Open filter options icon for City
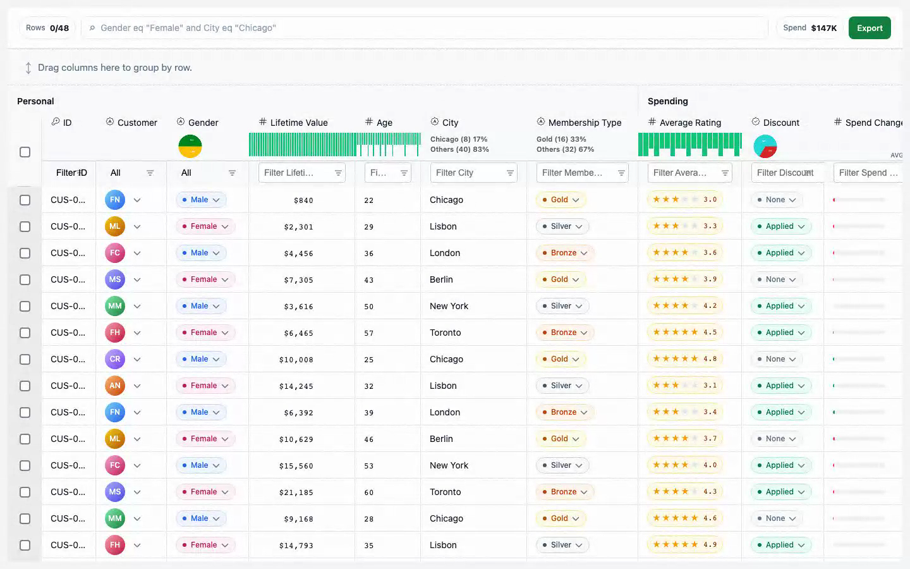Image resolution: width=910 pixels, height=569 pixels. 510,173
